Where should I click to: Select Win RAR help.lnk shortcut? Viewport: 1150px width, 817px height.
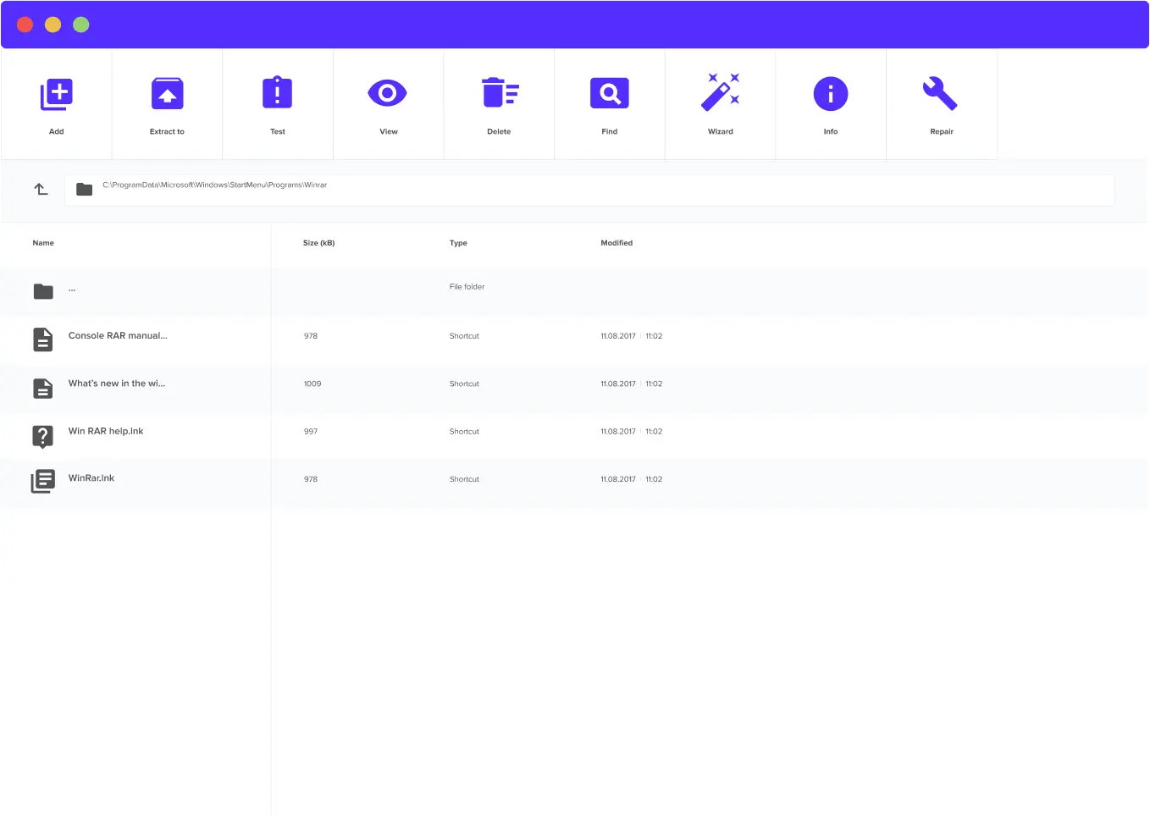tap(106, 432)
